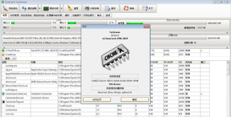Screen dimensions: 231x117
Task: Click the CachemanTray.exe black square icon
Action: click(3, 102)
